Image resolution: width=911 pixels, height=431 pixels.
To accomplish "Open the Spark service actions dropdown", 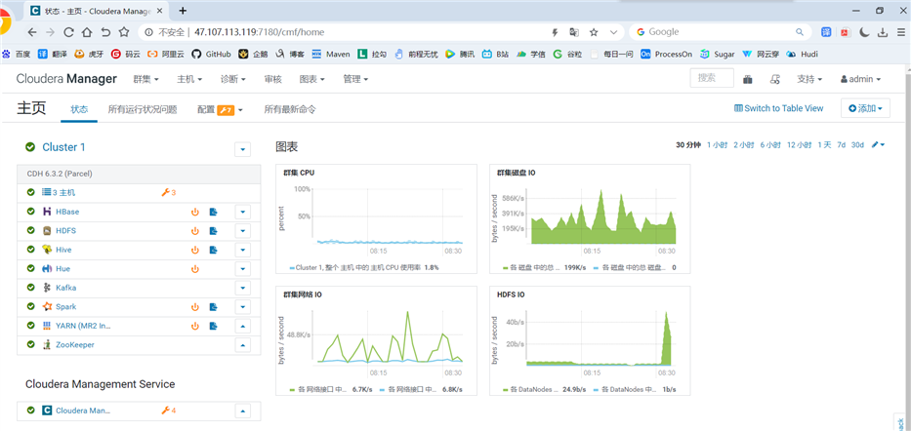I will pos(242,307).
